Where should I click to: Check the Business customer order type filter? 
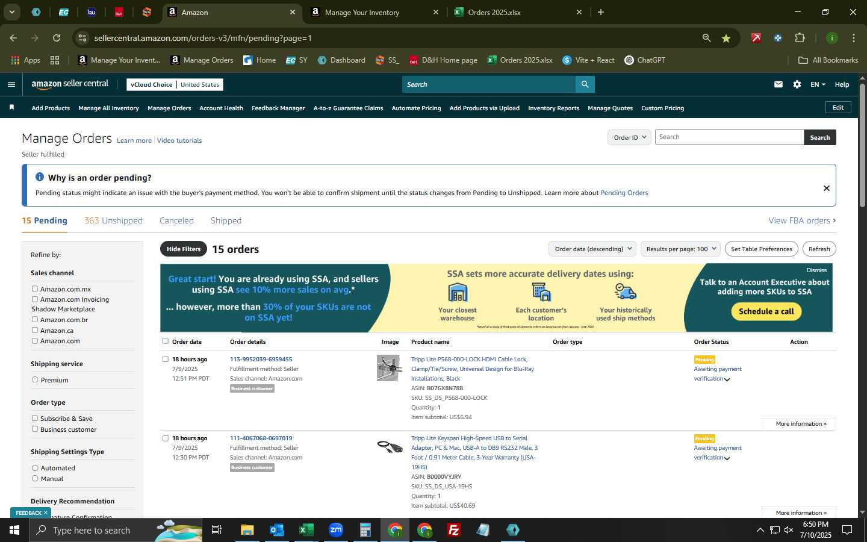(x=35, y=429)
